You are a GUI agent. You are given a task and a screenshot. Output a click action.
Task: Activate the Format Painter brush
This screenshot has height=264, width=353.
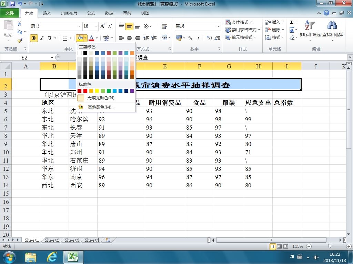tap(20, 41)
